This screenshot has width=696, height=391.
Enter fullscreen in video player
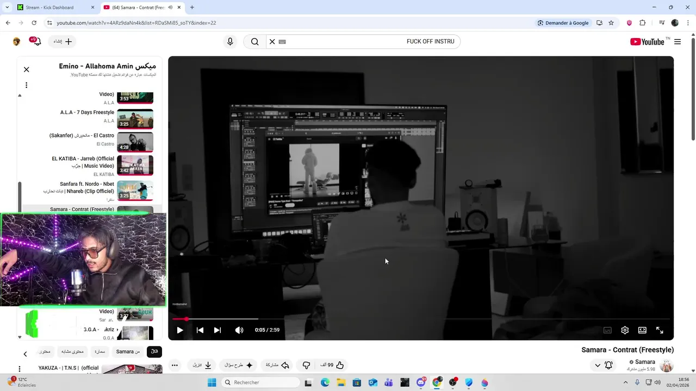pyautogui.click(x=660, y=330)
